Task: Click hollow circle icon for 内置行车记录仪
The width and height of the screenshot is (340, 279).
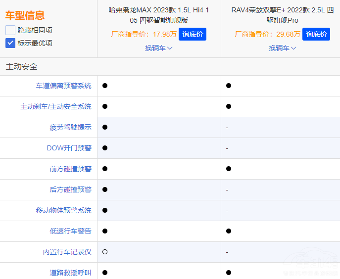Action: 105,252
